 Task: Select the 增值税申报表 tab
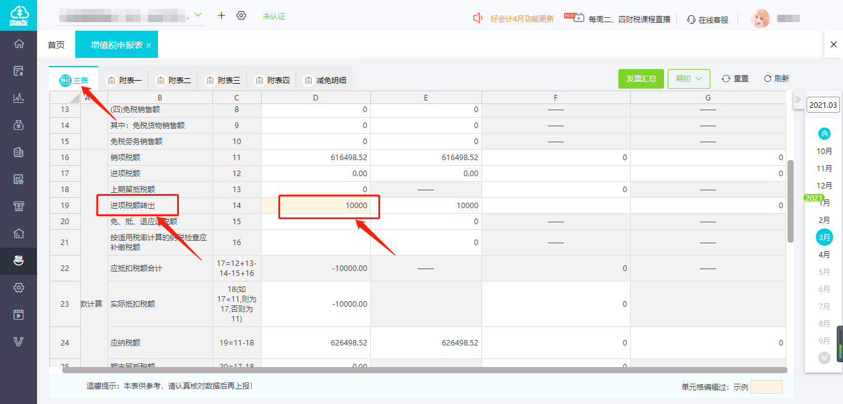(x=117, y=45)
